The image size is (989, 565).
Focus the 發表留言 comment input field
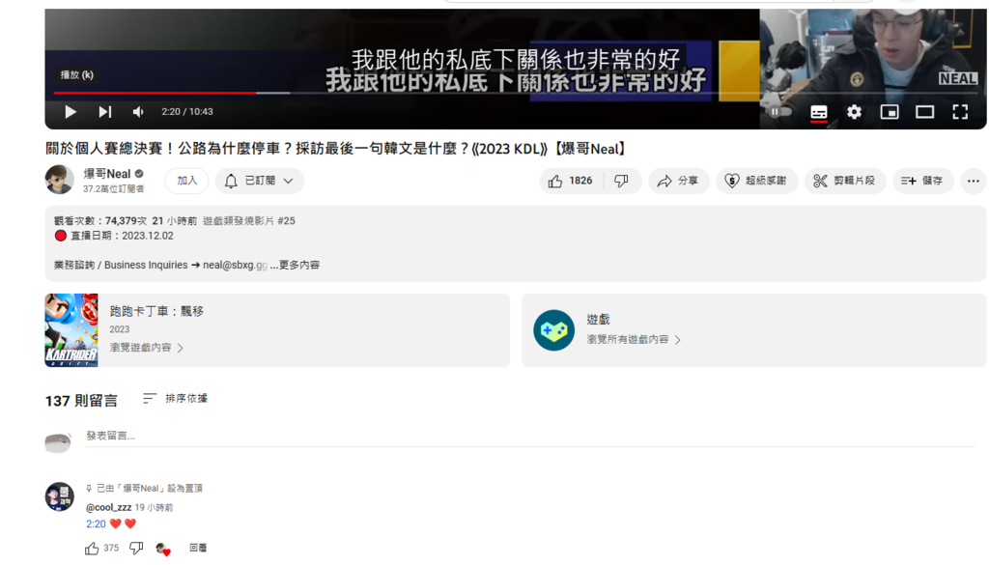[530, 436]
